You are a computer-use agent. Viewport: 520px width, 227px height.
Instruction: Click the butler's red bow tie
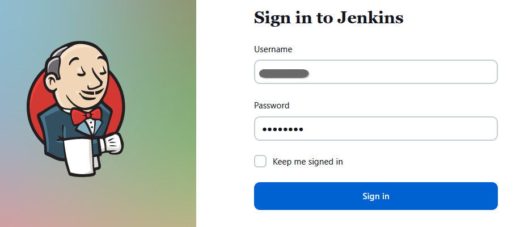pyautogui.click(x=86, y=116)
